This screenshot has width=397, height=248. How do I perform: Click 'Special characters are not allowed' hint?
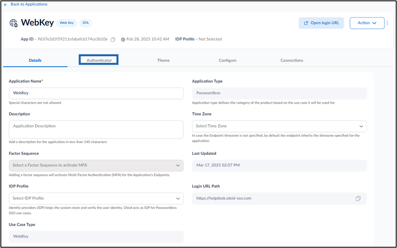tap(35, 103)
